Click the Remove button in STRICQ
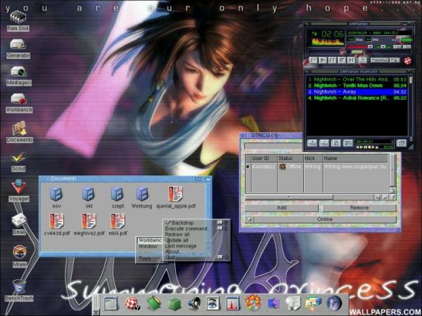 coord(359,207)
